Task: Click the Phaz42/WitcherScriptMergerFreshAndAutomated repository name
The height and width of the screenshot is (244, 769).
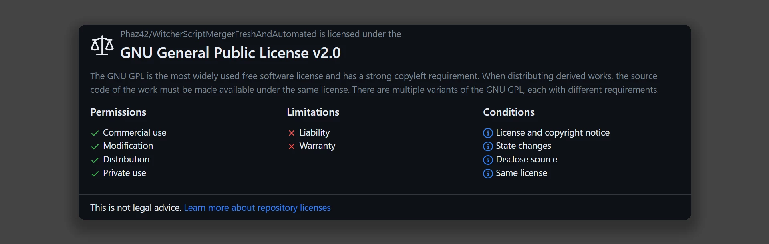Action: coord(218,34)
